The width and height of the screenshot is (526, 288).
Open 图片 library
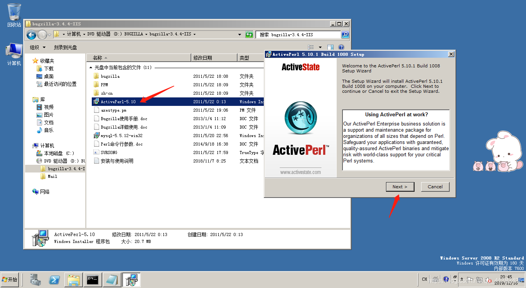point(49,115)
